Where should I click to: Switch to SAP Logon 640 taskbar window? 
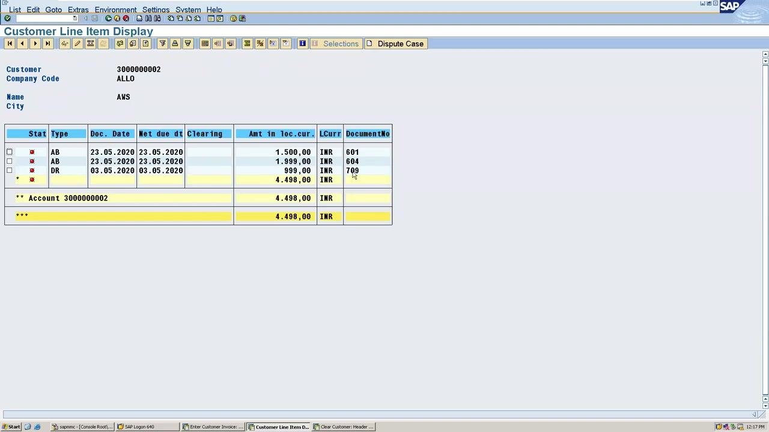[147, 427]
